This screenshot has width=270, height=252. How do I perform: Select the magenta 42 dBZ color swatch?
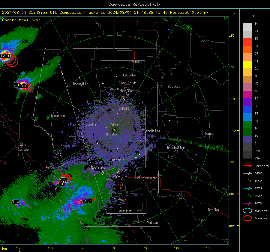coord(247,94)
